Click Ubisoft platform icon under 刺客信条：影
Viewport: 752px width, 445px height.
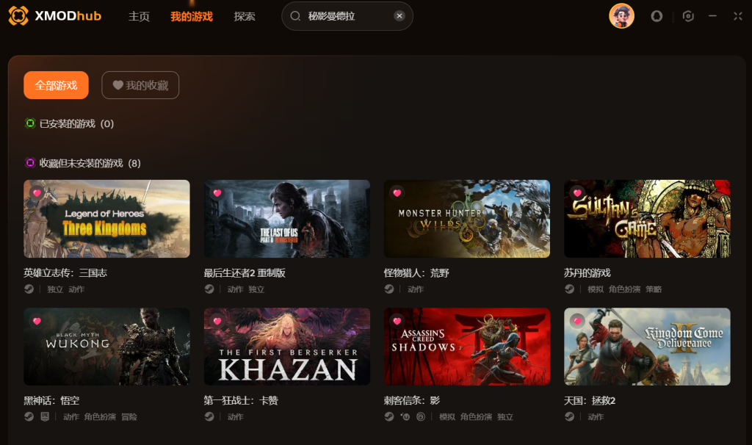coord(421,416)
